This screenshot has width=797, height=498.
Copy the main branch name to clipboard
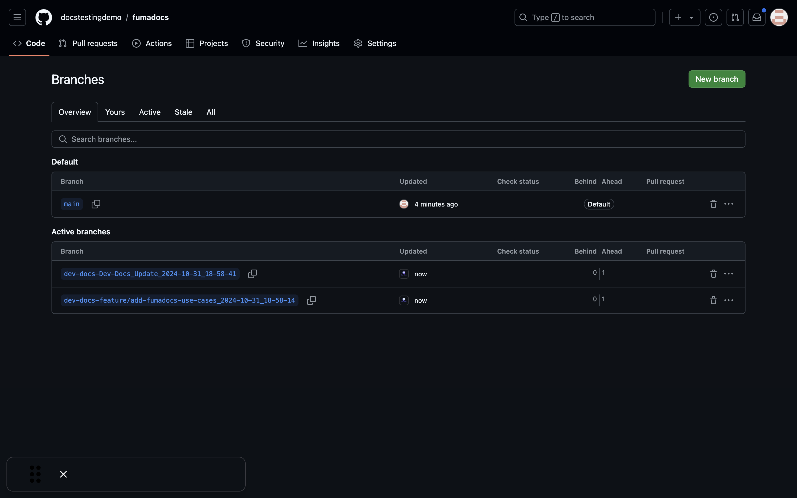[96, 204]
